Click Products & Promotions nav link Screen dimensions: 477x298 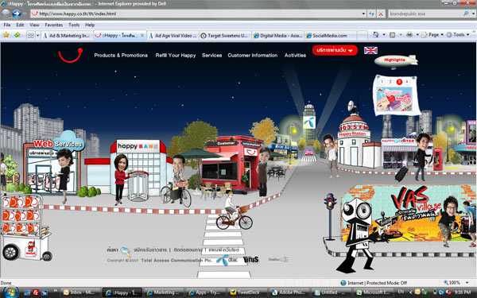point(121,56)
